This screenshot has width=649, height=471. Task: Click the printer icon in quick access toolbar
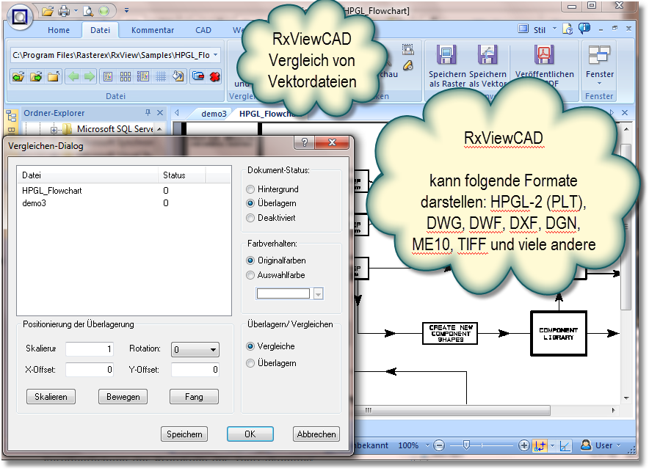[64, 11]
